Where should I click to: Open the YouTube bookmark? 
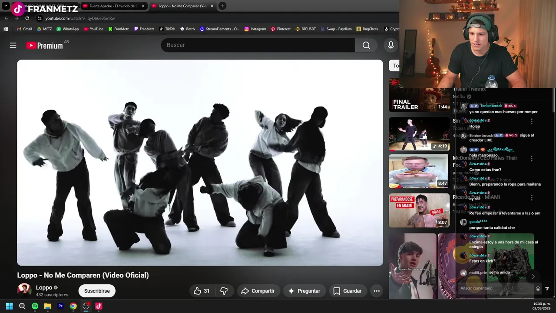tap(93, 29)
